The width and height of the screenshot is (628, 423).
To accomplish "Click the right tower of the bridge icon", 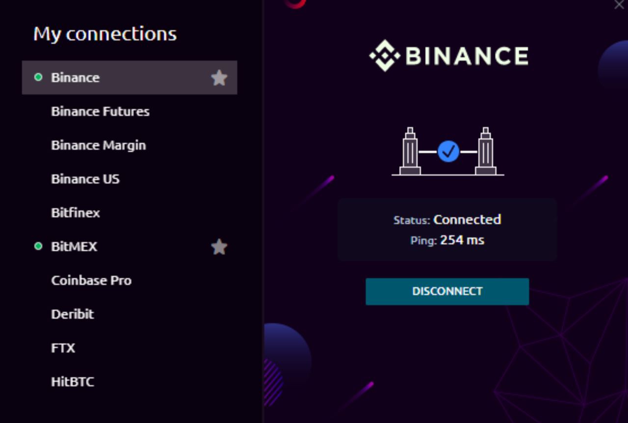I will 486,152.
